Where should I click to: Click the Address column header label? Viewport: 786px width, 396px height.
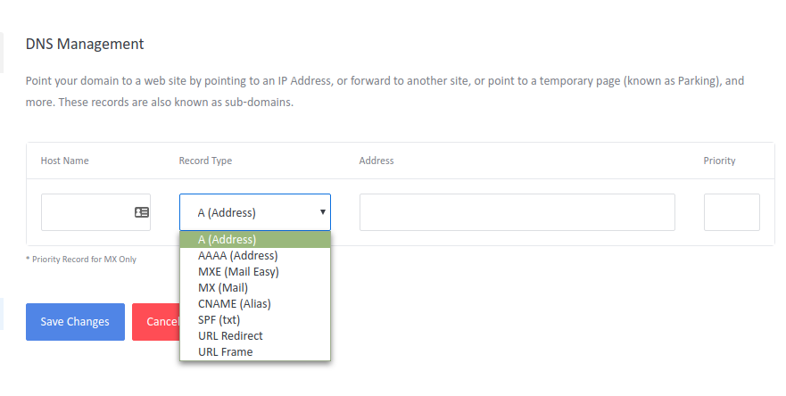[376, 161]
